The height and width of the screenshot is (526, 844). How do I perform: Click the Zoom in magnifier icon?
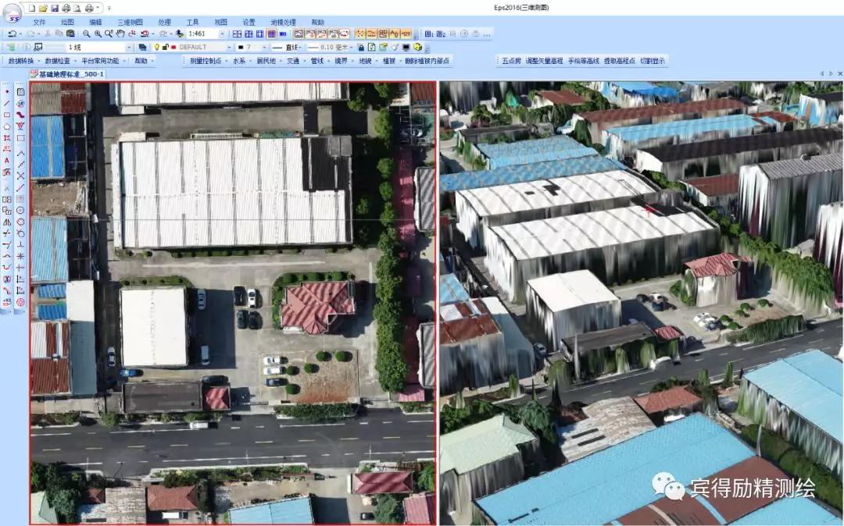coord(98,34)
